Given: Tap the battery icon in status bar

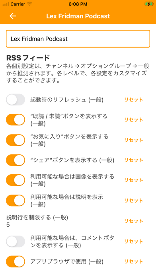Looking at the screenshot, I should pyautogui.click(x=149, y=4).
